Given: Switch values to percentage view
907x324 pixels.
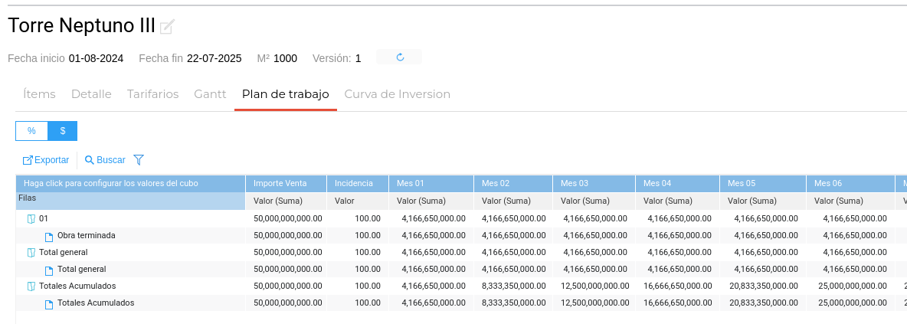Looking at the screenshot, I should click(x=31, y=131).
